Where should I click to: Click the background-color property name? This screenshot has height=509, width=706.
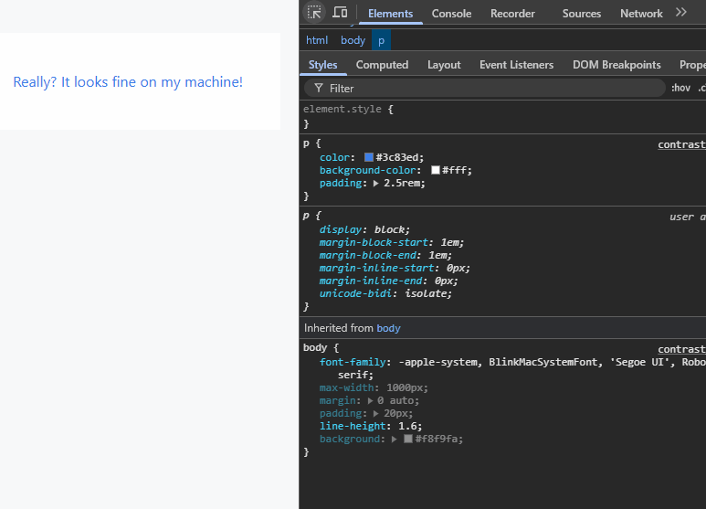[x=367, y=170]
